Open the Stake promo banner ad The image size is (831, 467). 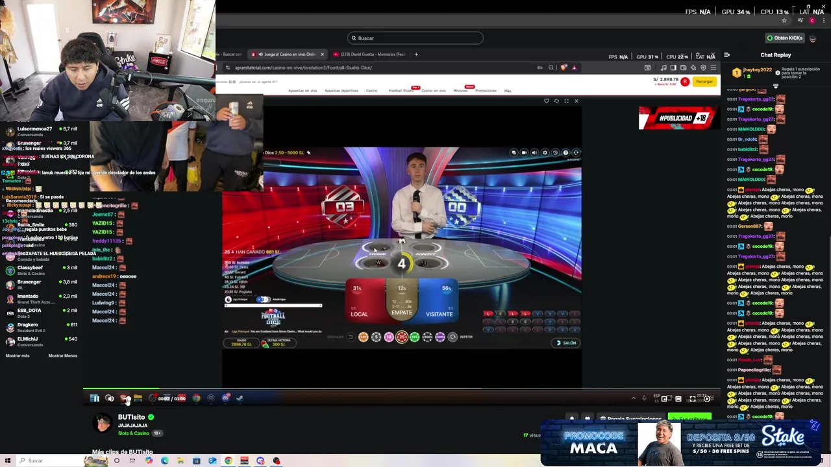tap(682, 443)
